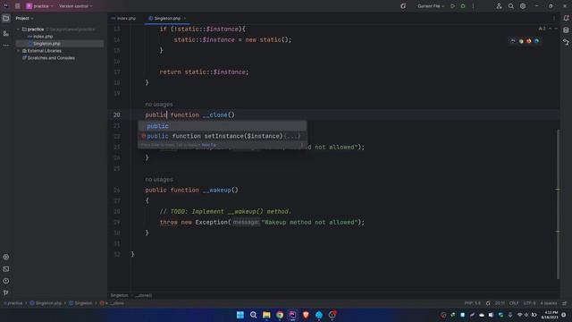The height and width of the screenshot is (322, 572).
Task: Change 4 spaces indent setting
Action: 548,303
